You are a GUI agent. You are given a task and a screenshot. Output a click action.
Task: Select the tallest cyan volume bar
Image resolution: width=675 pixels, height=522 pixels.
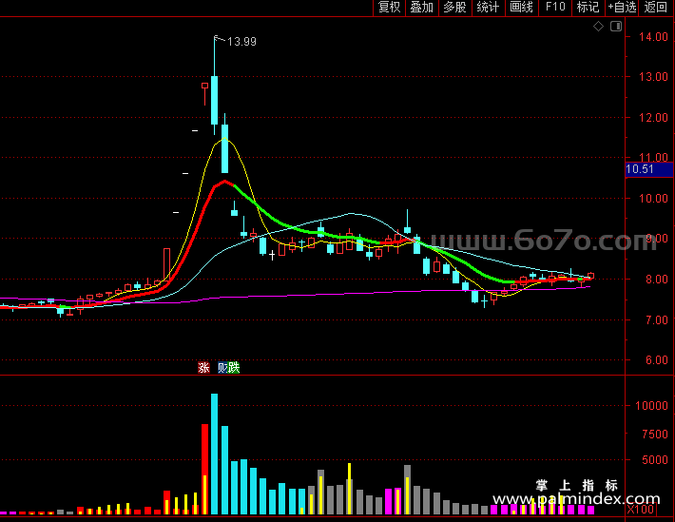tap(214, 454)
